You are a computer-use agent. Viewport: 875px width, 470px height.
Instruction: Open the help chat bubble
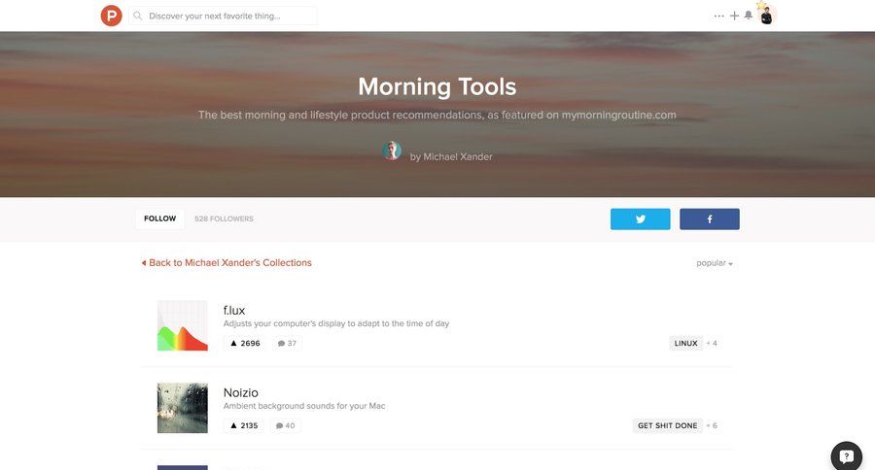[846, 456]
